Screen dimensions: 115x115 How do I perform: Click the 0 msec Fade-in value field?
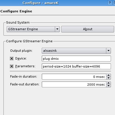[x=74, y=77]
